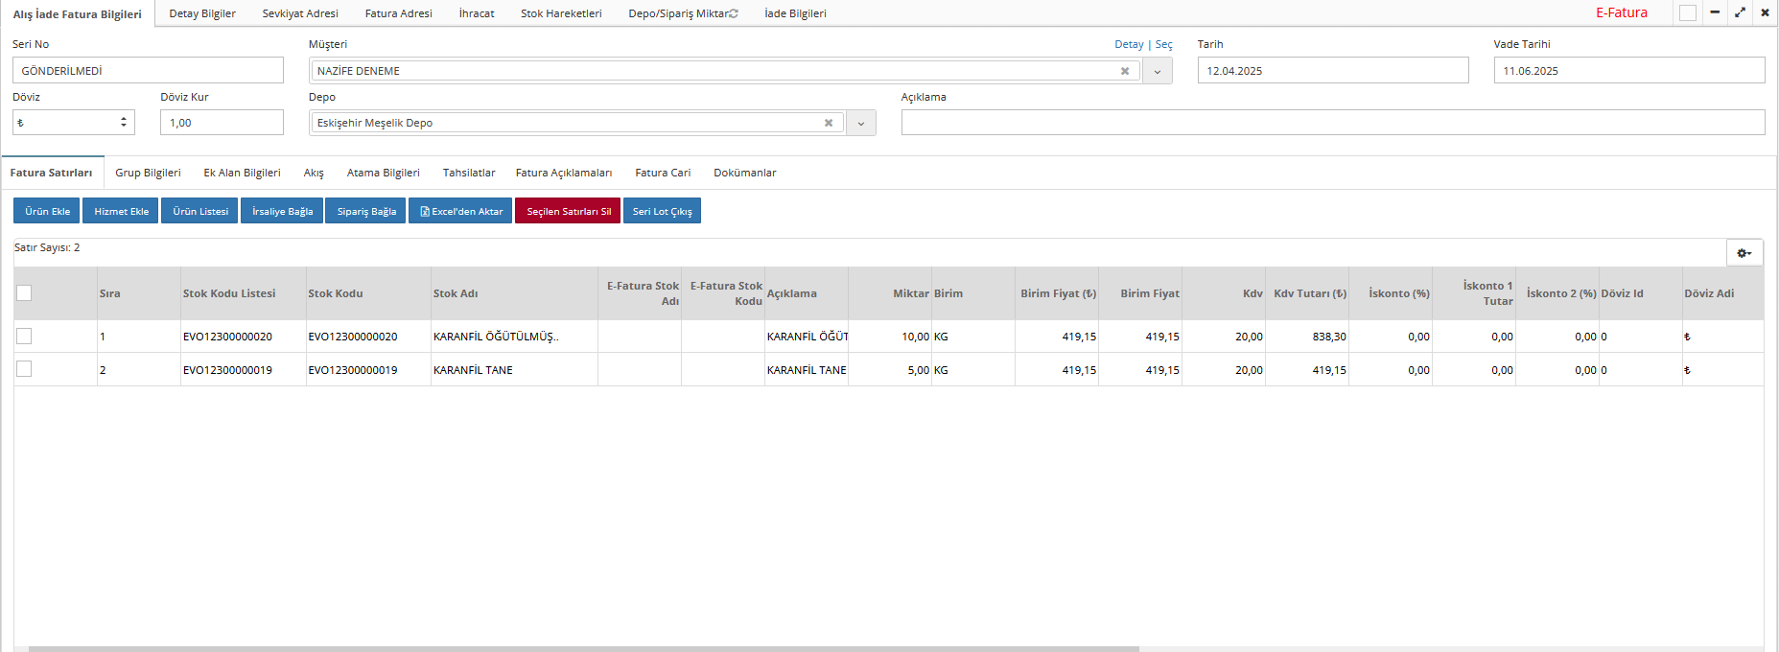Minimize the invoice panel with the dash icon
Screen dimensions: 1779x652
tap(1715, 12)
